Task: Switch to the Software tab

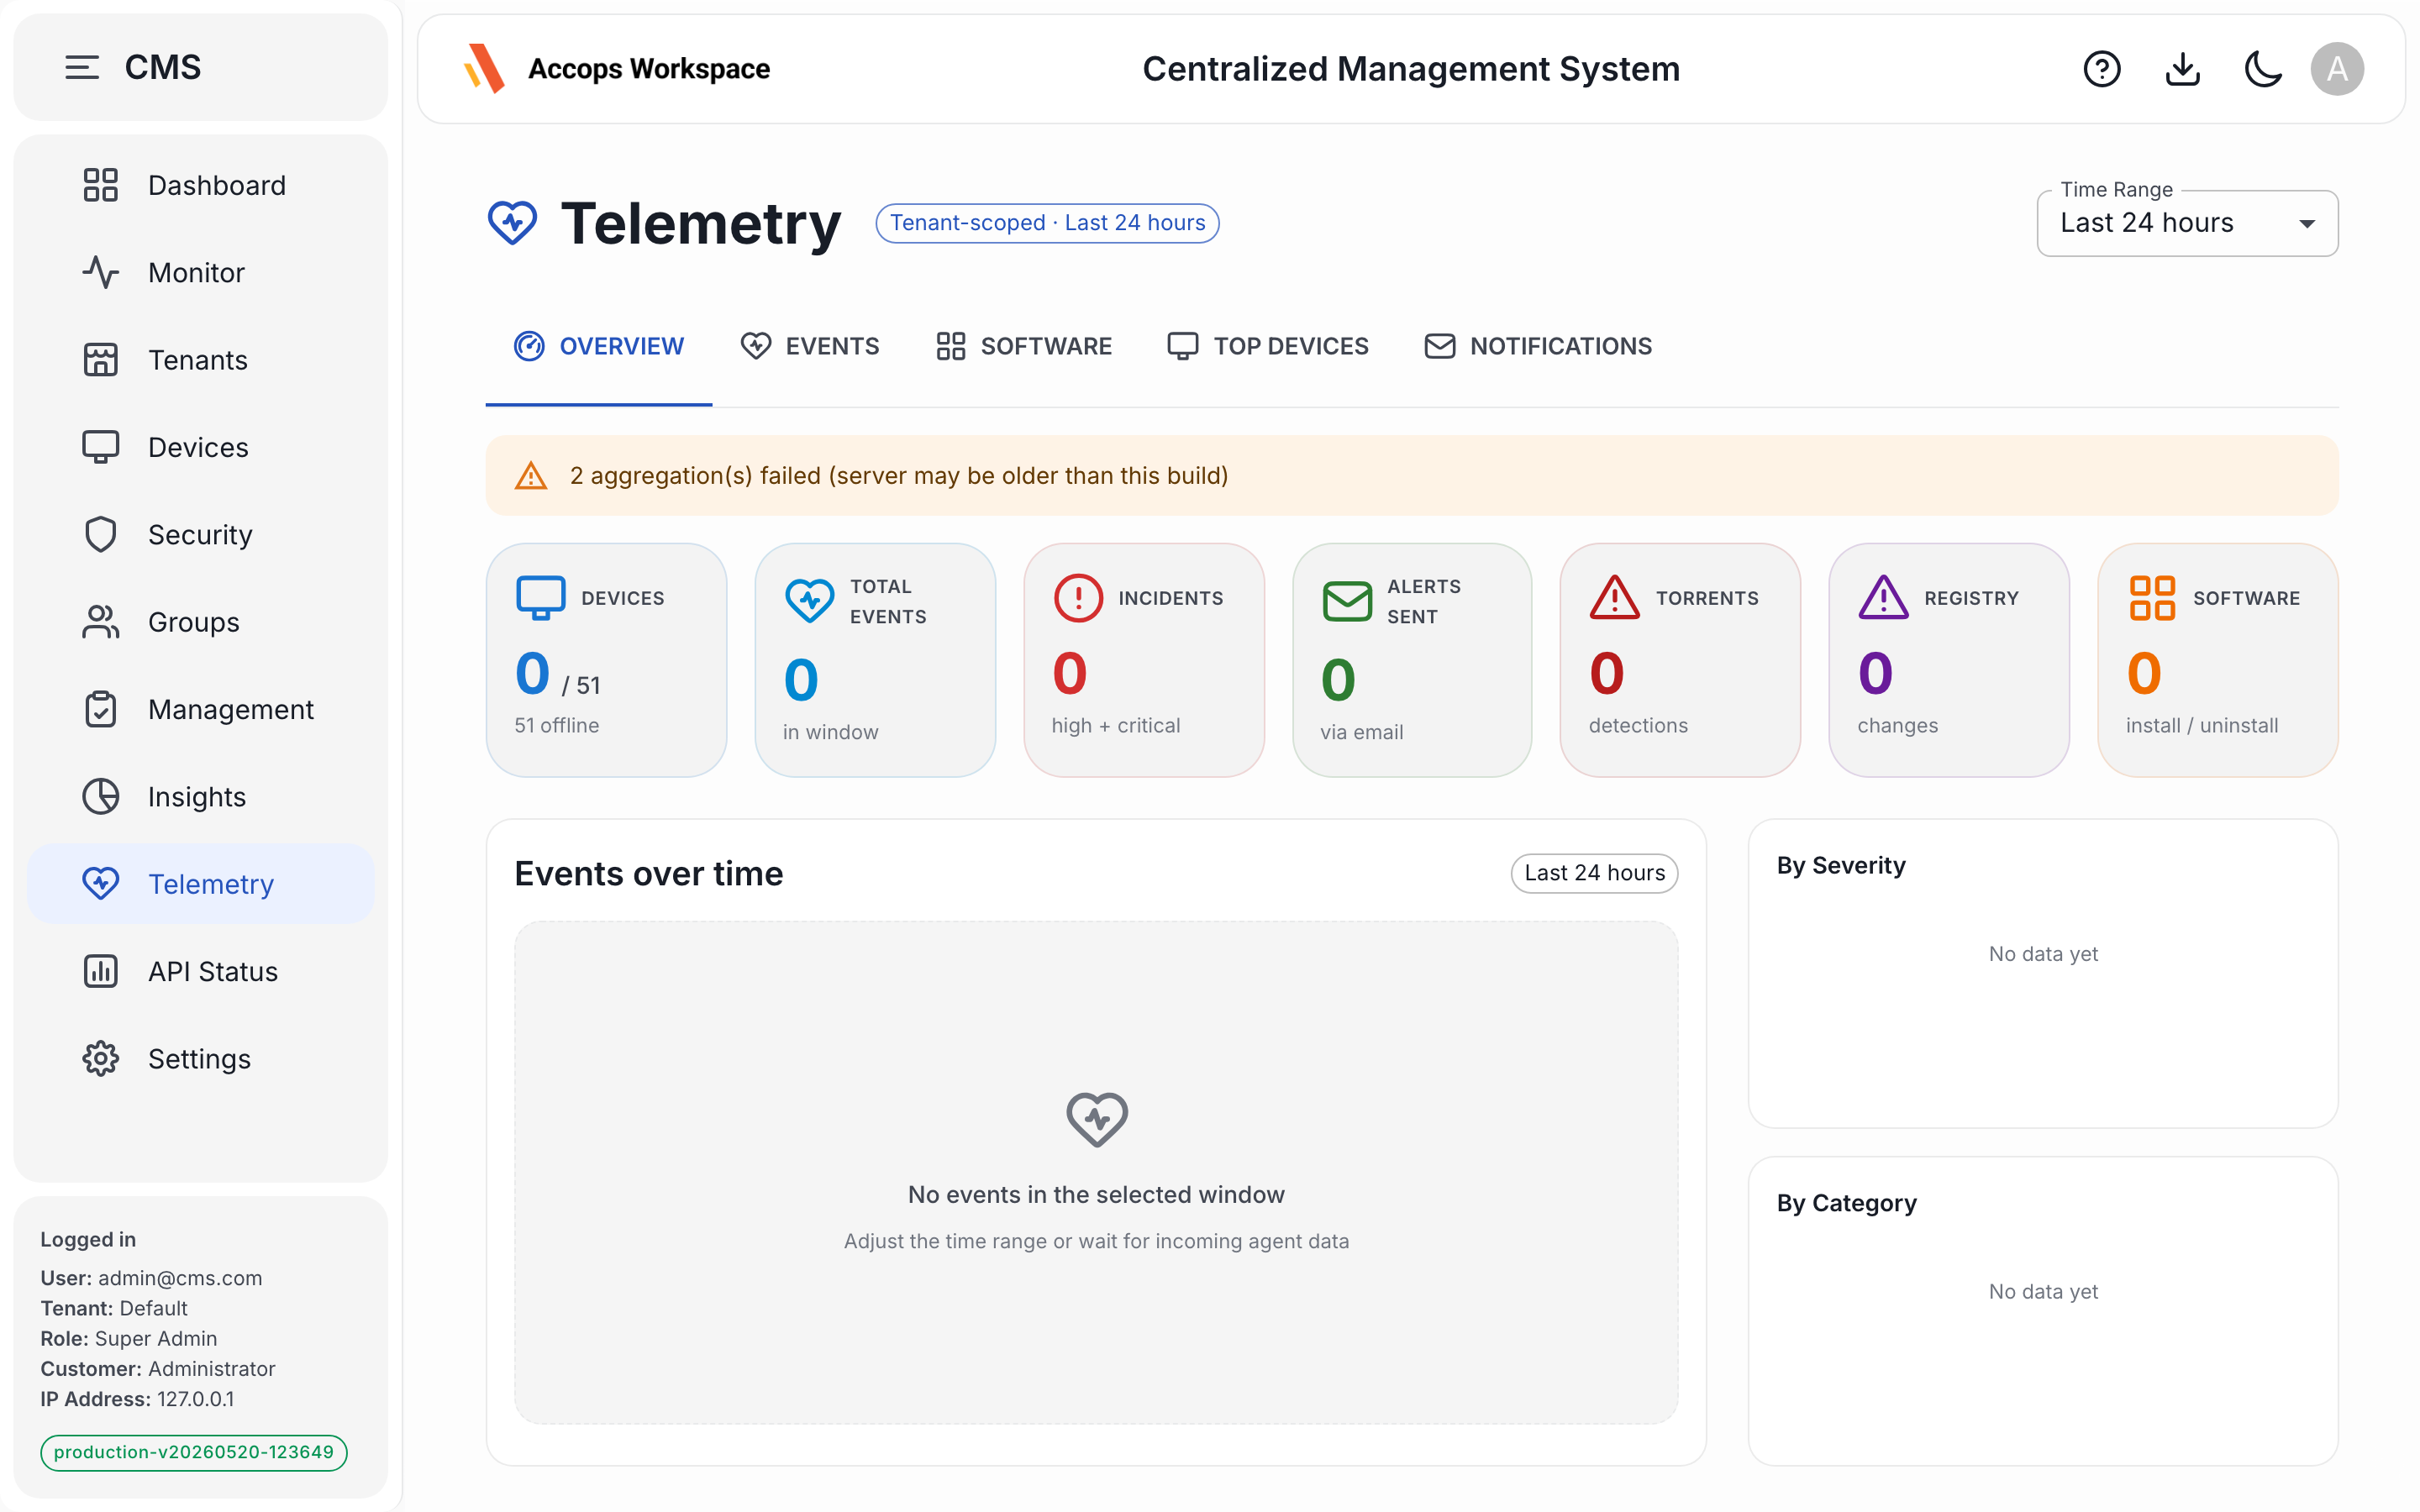Action: coord(1024,346)
